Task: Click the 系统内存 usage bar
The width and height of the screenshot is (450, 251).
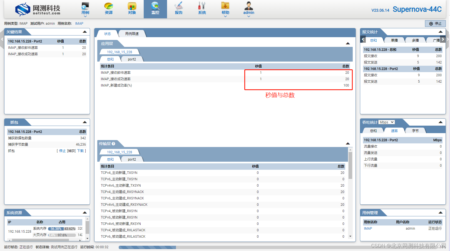Action: tap(62, 229)
